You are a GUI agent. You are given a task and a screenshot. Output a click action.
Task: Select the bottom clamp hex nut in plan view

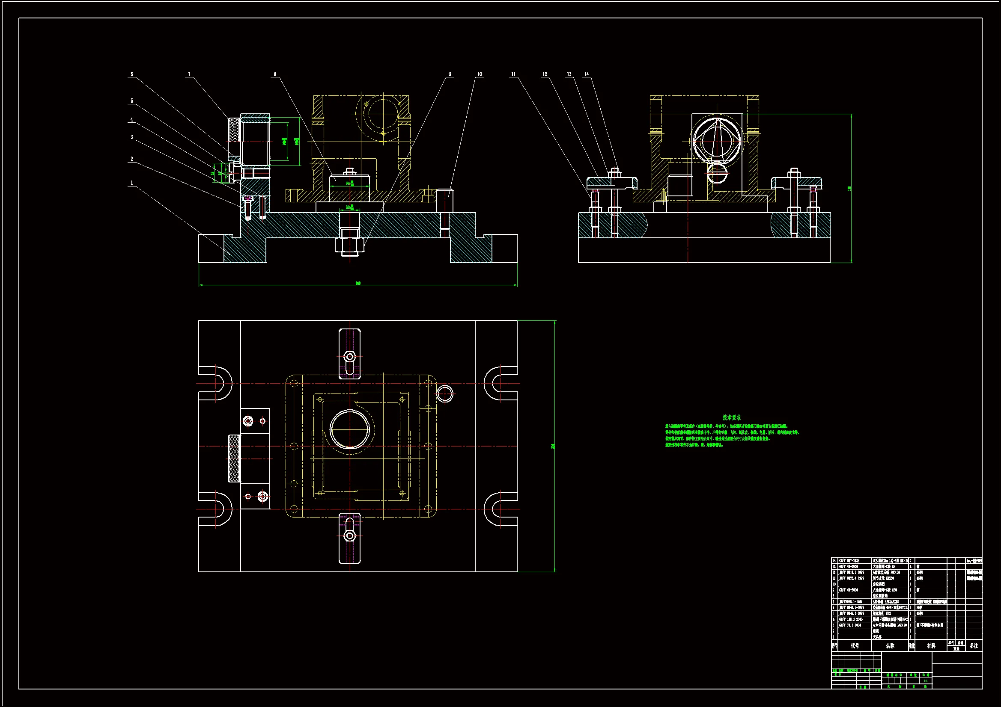coord(350,535)
